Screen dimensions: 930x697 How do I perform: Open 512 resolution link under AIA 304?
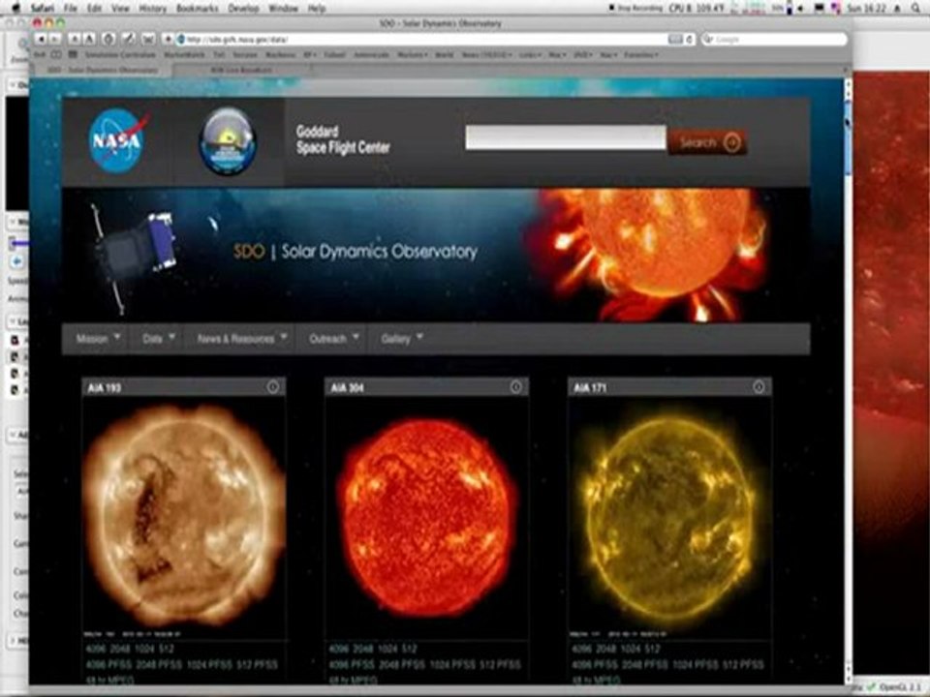pos(409,649)
